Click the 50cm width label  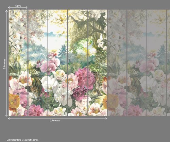coord(18,6)
